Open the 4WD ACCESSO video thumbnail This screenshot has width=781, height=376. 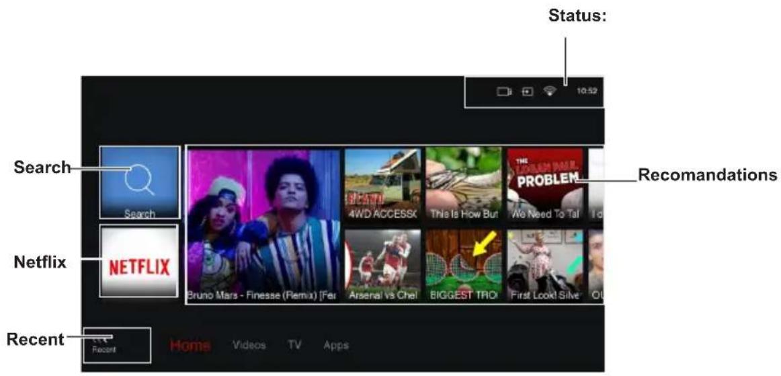pyautogui.click(x=382, y=184)
